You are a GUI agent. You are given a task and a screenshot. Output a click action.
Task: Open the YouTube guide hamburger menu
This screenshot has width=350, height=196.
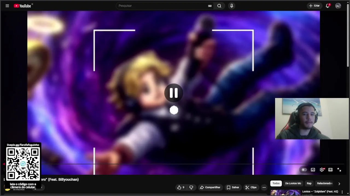(x=7, y=6)
